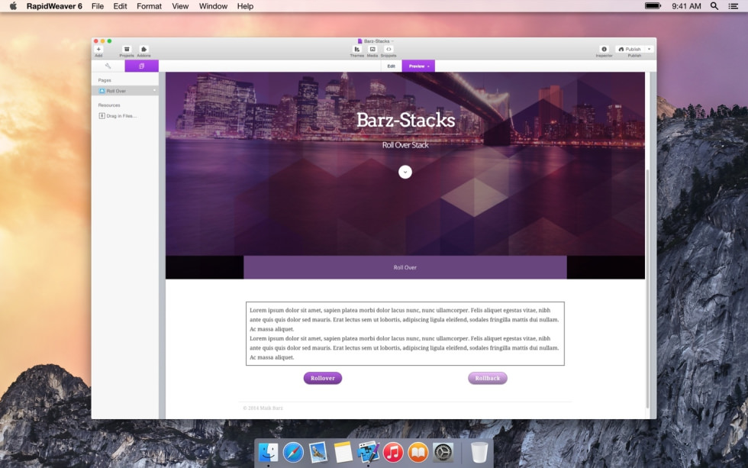The height and width of the screenshot is (468, 748).
Task: Open the Xcode-style app in Dock
Action: [368, 452]
